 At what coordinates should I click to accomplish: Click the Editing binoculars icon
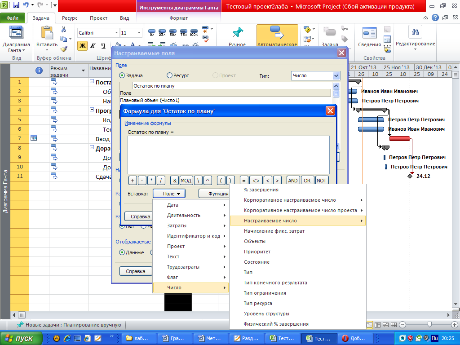[415, 32]
